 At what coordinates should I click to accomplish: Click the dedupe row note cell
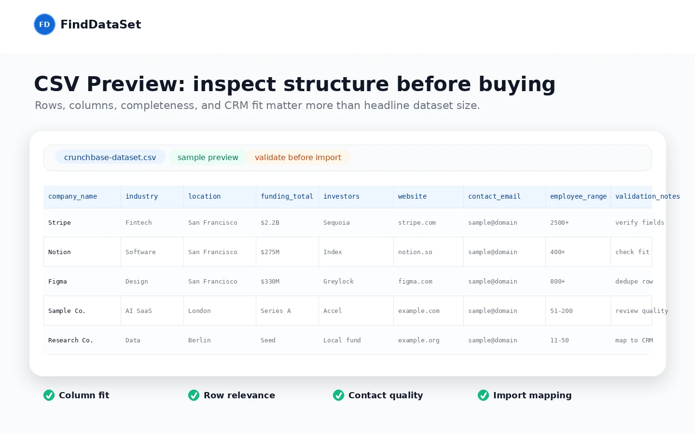[631, 281]
